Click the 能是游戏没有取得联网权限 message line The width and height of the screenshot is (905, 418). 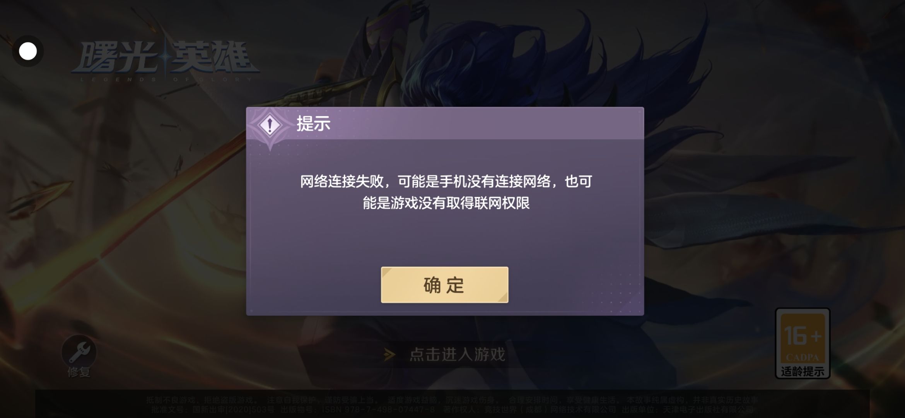(446, 203)
